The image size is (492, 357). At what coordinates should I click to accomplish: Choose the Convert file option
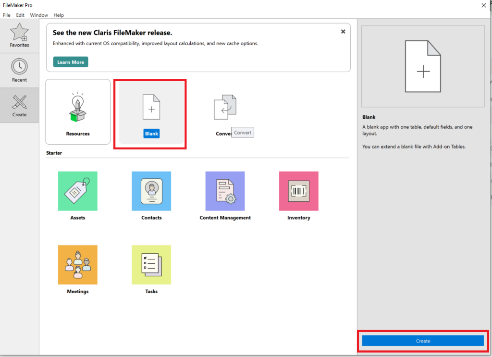click(x=224, y=106)
